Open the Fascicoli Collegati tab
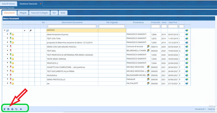This screenshot has height=113, width=217. pos(40,13)
